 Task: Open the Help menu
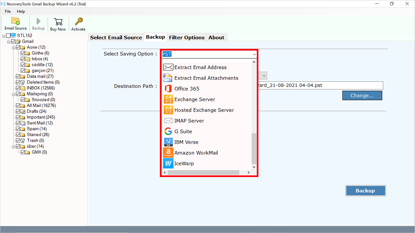pos(21,11)
